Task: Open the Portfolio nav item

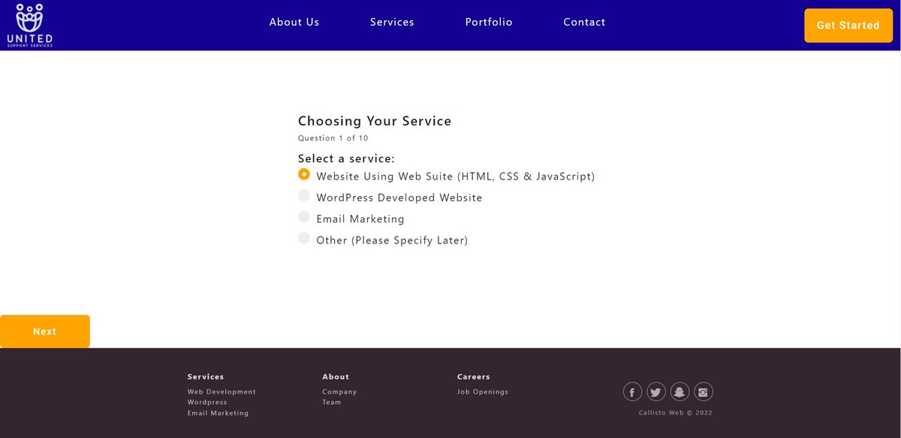Action: (489, 22)
